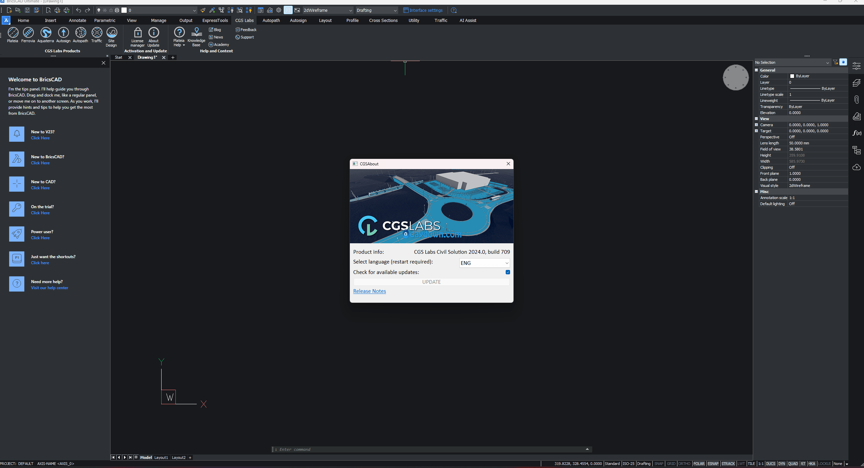Open the Aquaterra product
Image resolution: width=864 pixels, height=468 pixels.
46,35
